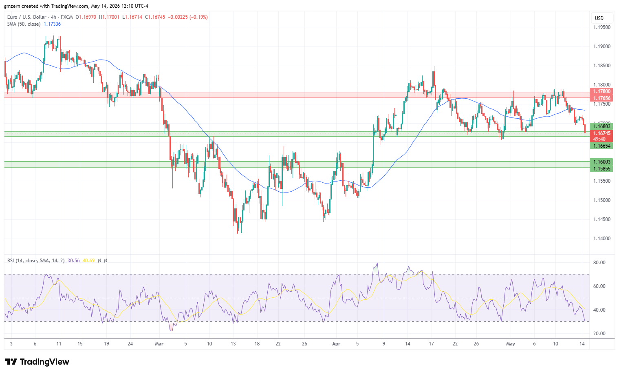Image resolution: width=619 pixels, height=374 pixels.
Task: Click the 1.15000 price axis label
Action: click(602, 200)
